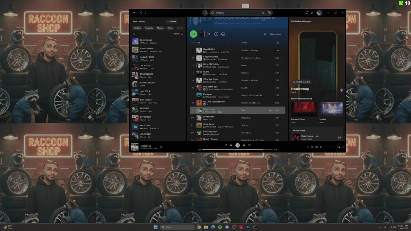Open the Emo Forever playlist
The height and width of the screenshot is (231, 411).
158,101
